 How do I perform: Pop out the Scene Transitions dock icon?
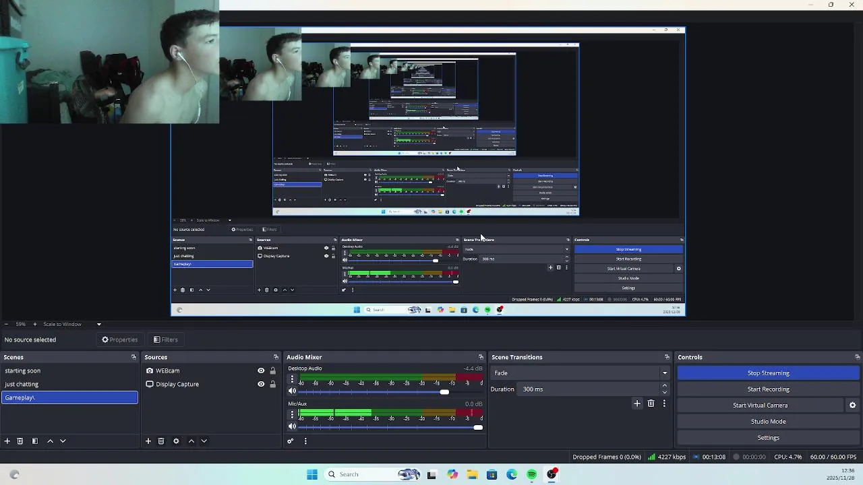point(667,357)
